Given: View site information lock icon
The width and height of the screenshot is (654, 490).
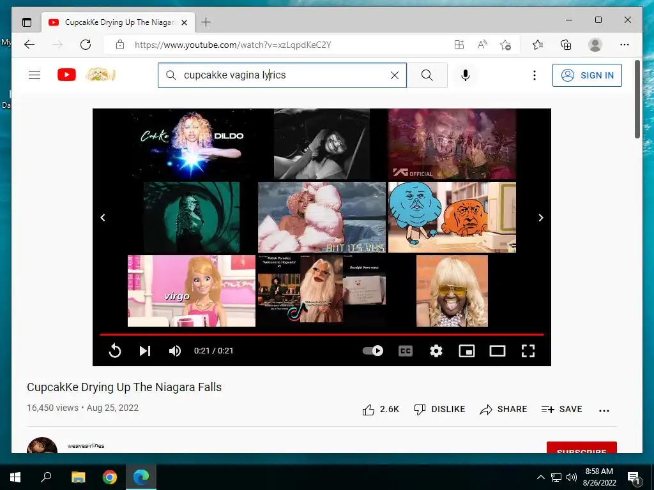Looking at the screenshot, I should 120,45.
